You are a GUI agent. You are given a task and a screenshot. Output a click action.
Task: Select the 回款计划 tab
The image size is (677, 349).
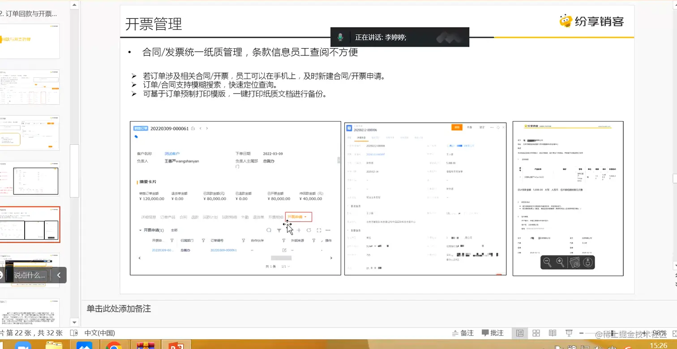click(210, 217)
